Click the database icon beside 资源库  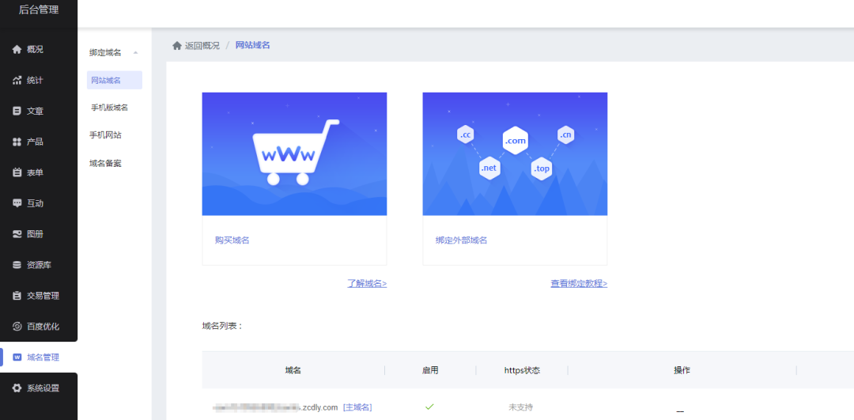(17, 265)
